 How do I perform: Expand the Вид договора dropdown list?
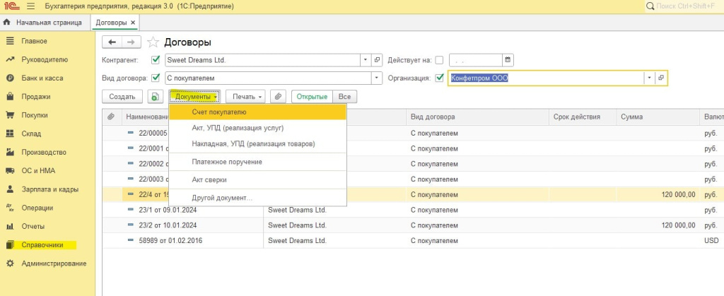click(x=378, y=78)
